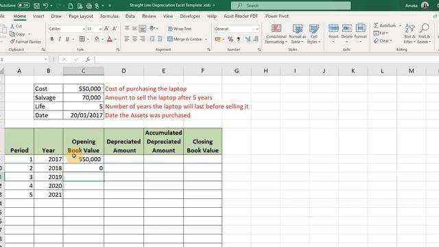The image size is (439, 247).
Task: Open the General number format dropdown
Action: [257, 29]
